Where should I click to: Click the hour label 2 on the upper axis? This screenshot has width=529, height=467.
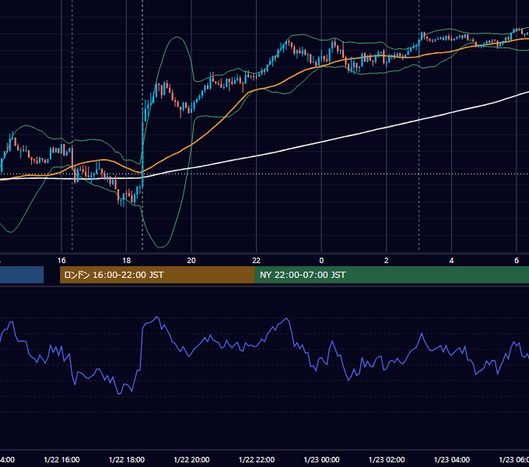click(387, 261)
